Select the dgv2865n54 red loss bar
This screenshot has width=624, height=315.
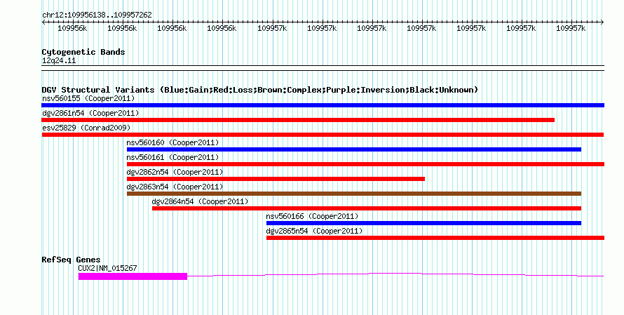pyautogui.click(x=435, y=238)
